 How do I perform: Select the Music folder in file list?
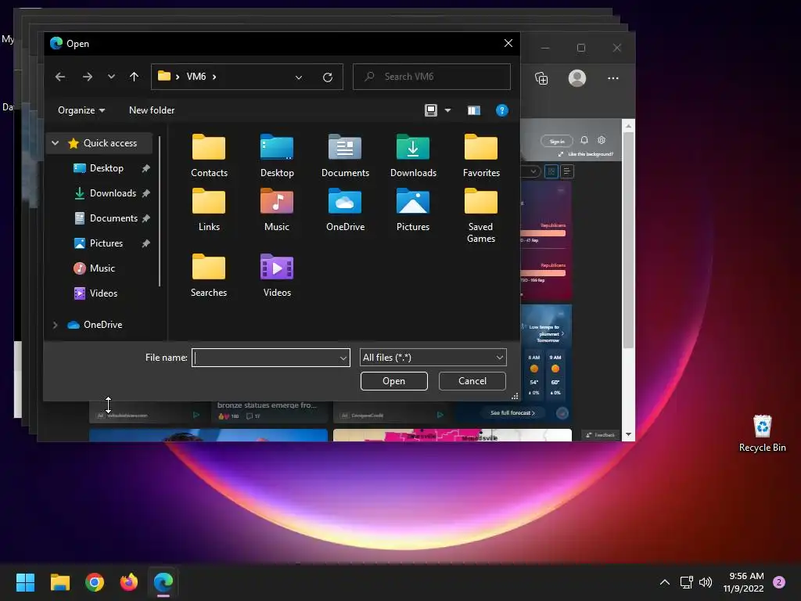click(277, 210)
